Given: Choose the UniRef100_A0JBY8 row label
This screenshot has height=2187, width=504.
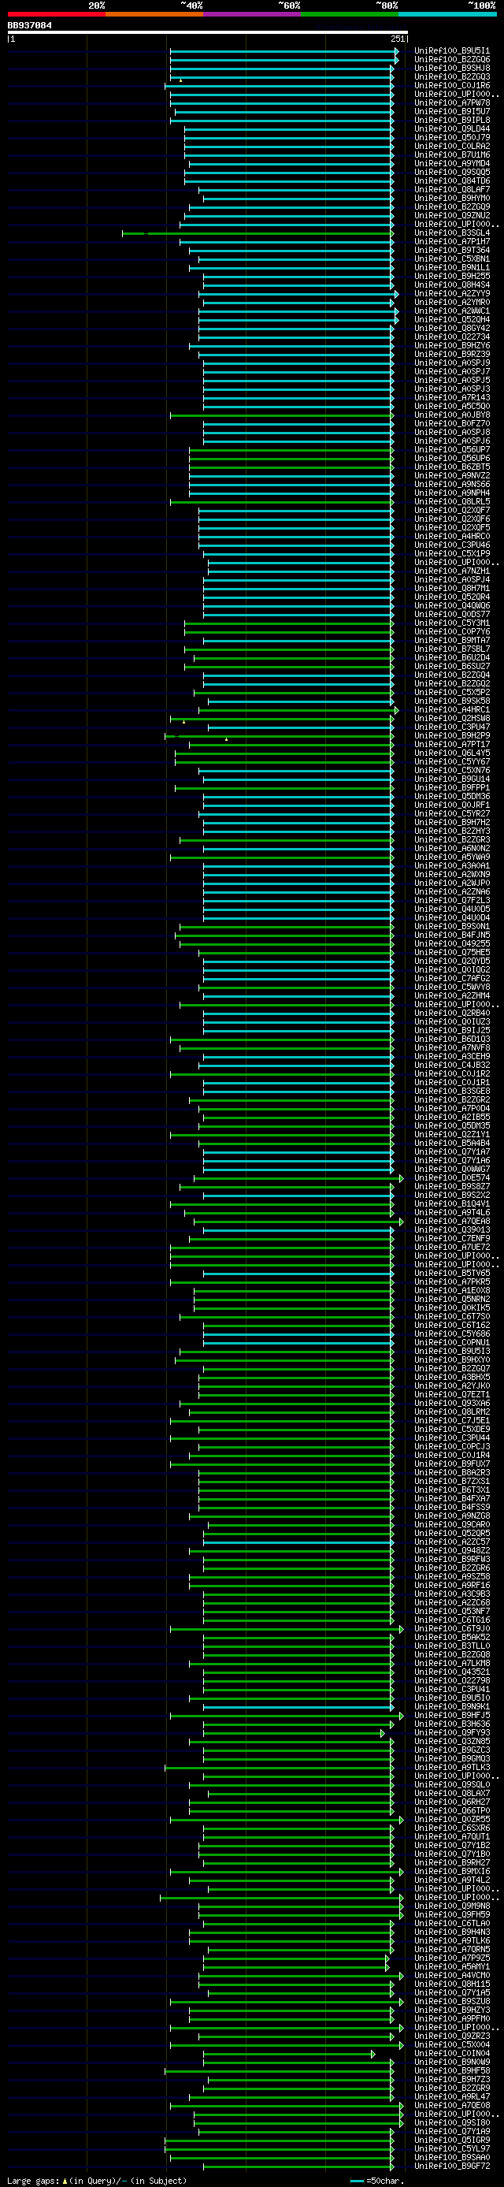Looking at the screenshot, I should (451, 415).
